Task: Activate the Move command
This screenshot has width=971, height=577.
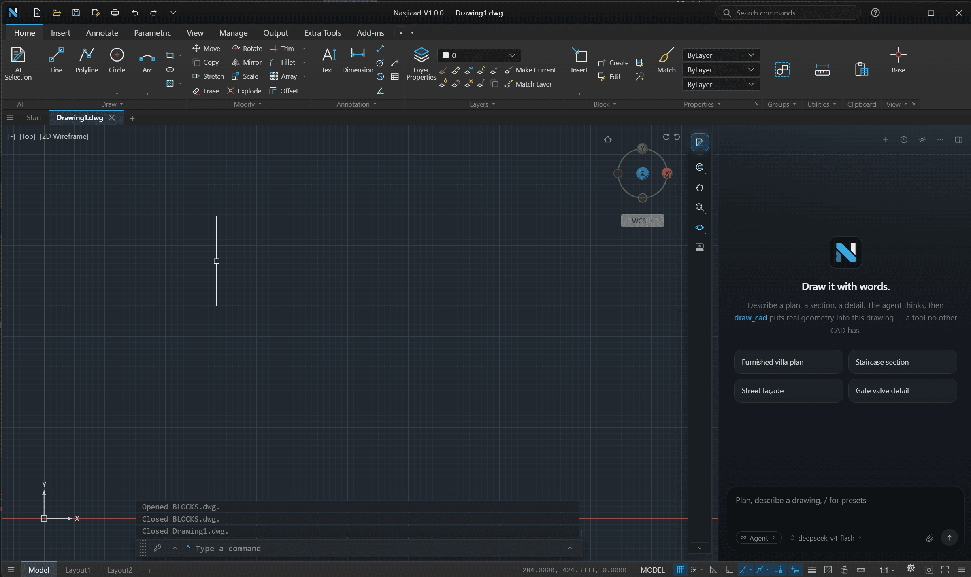Action: [x=206, y=49]
